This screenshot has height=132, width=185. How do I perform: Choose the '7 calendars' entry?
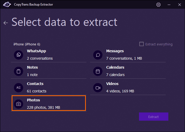pos(115,75)
